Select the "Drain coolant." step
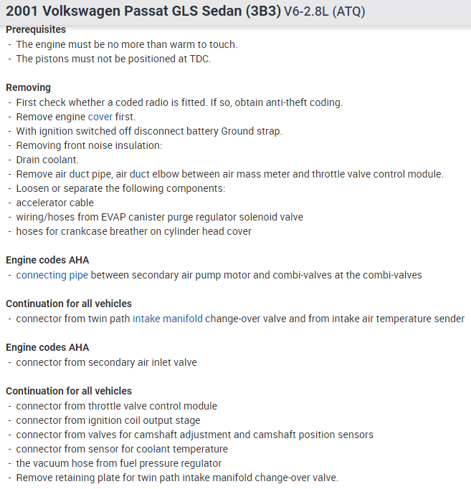471x489 pixels. [47, 160]
